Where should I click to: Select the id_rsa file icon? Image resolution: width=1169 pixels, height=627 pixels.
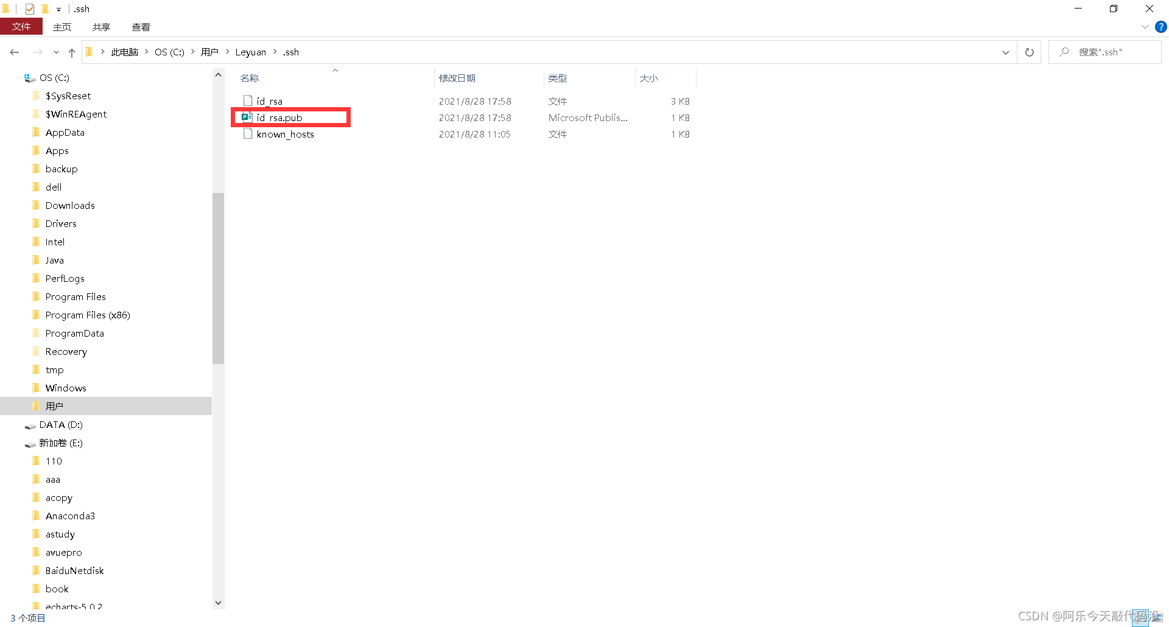tap(248, 100)
